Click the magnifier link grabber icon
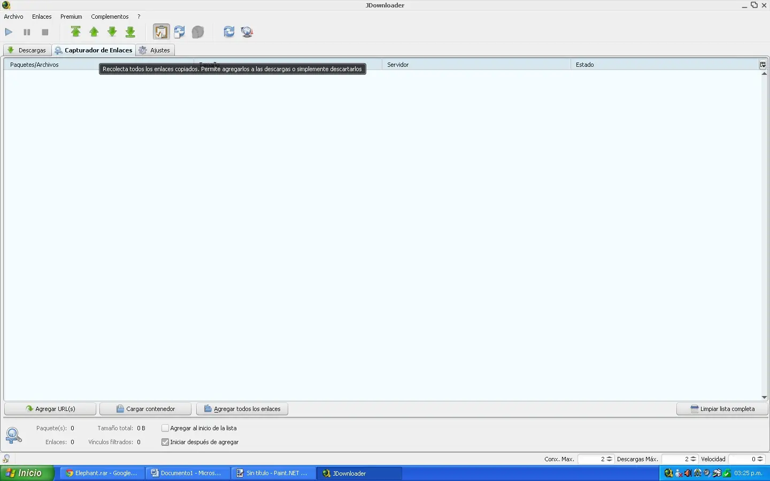This screenshot has height=481, width=770. point(13,435)
